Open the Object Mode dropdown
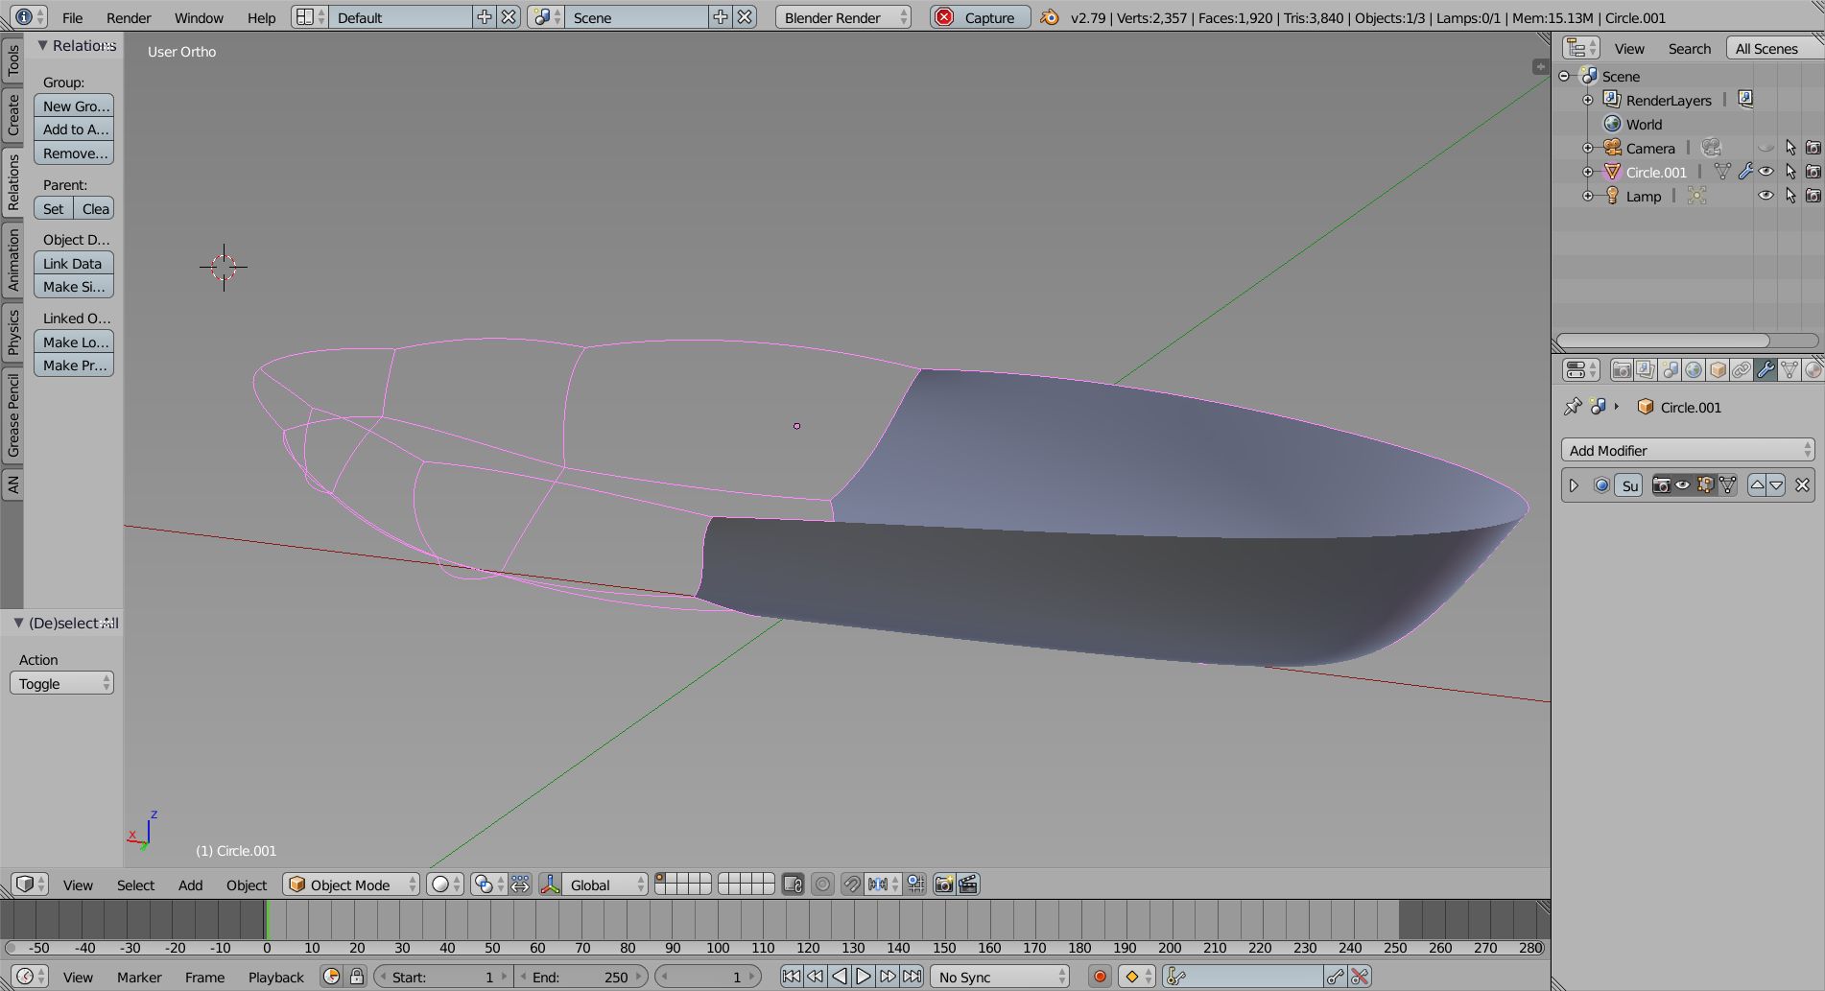The width and height of the screenshot is (1825, 991). click(351, 885)
